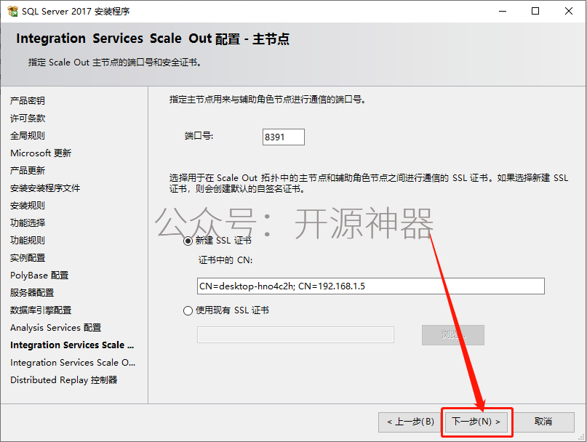This screenshot has height=442, width=587.
Task: Select the Microsoft 更新 step
Action: 41,153
